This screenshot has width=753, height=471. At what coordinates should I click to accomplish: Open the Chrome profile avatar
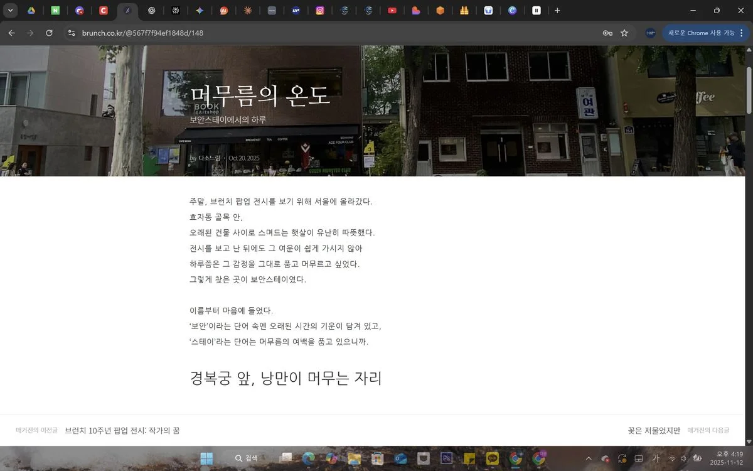coord(651,33)
